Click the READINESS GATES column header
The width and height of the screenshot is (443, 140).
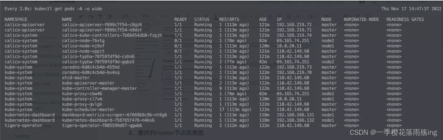click(x=405, y=19)
